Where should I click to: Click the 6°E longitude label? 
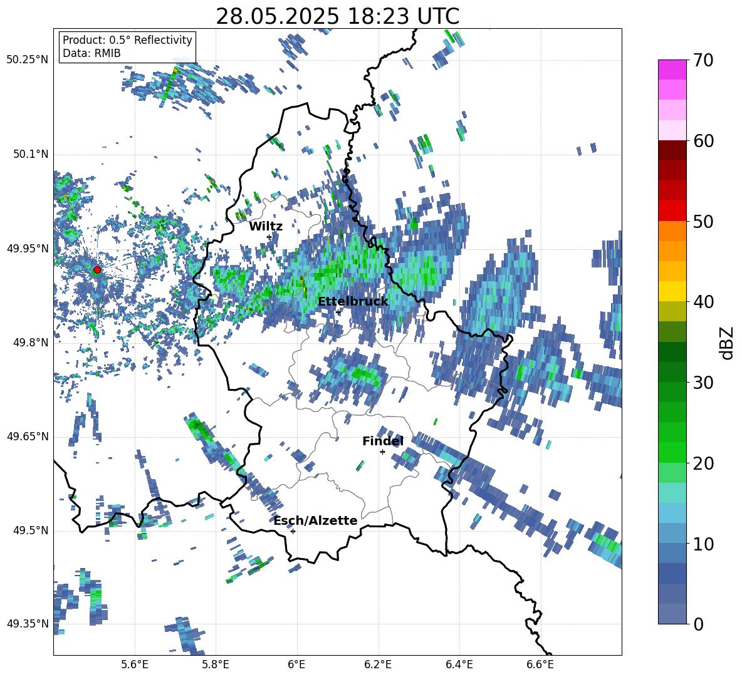(x=296, y=664)
